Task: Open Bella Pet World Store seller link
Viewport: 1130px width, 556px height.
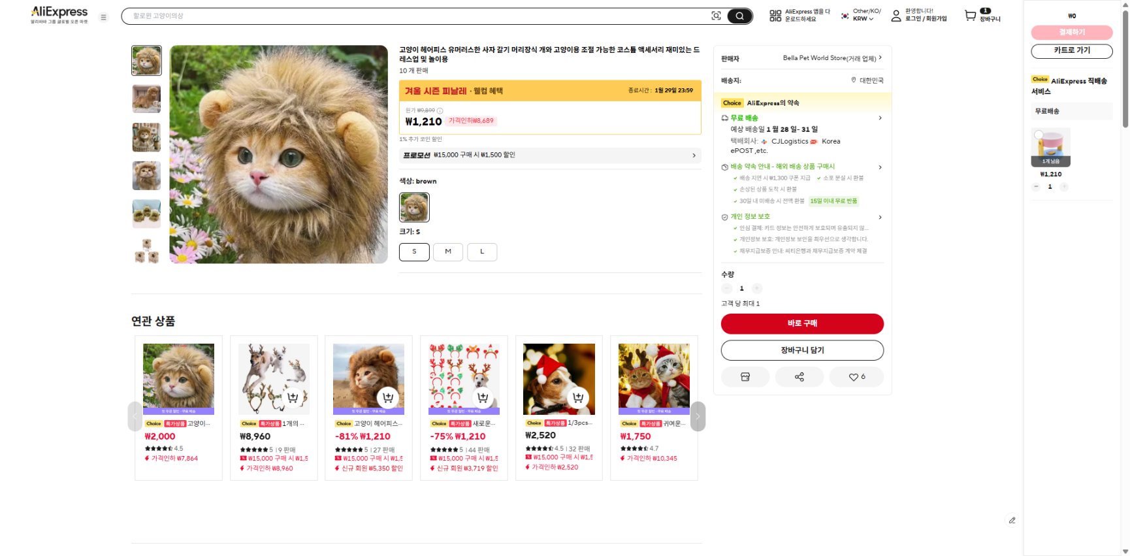Action: coord(830,58)
